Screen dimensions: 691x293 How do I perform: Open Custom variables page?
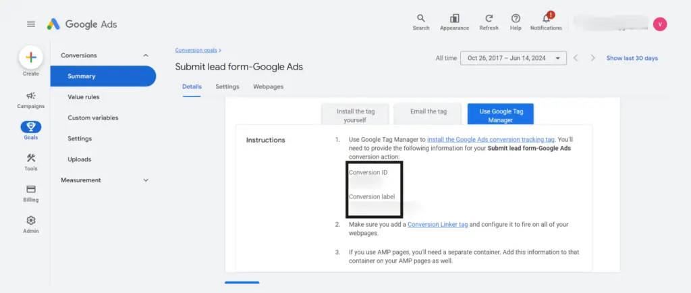(93, 117)
